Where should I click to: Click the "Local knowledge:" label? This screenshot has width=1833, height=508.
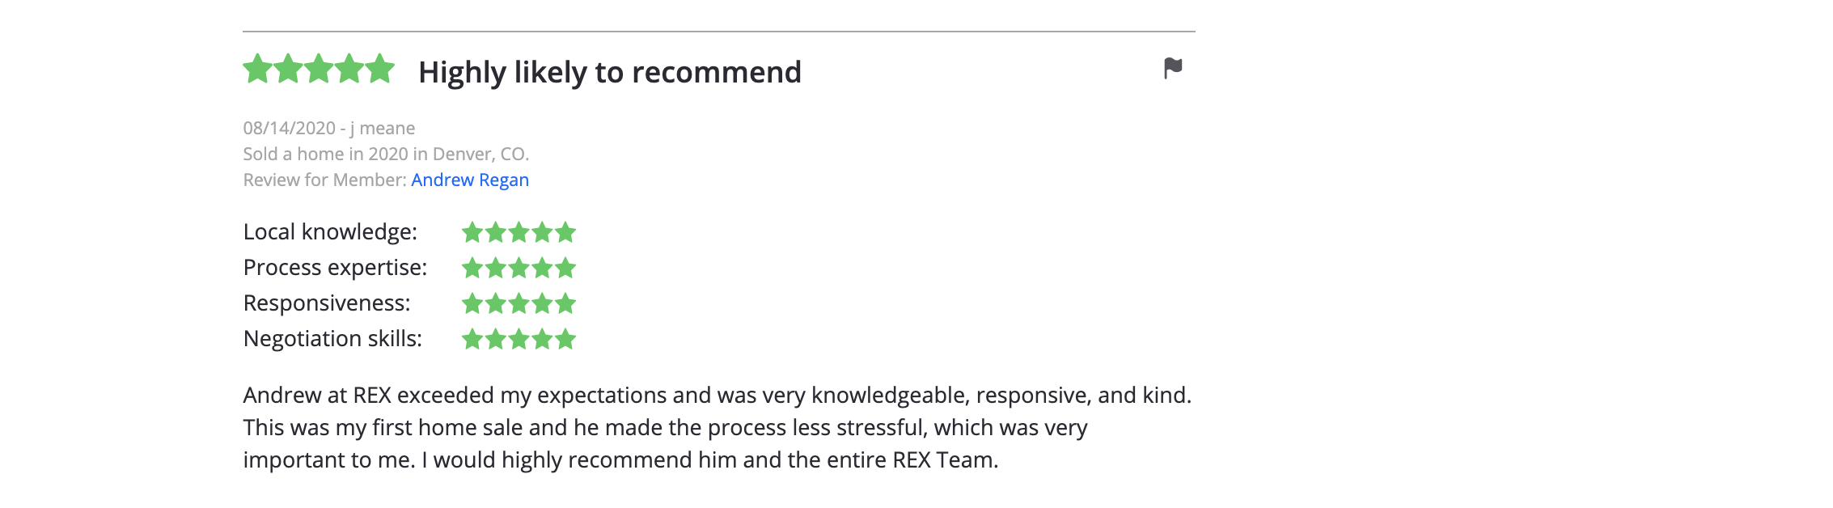pyautogui.click(x=330, y=232)
